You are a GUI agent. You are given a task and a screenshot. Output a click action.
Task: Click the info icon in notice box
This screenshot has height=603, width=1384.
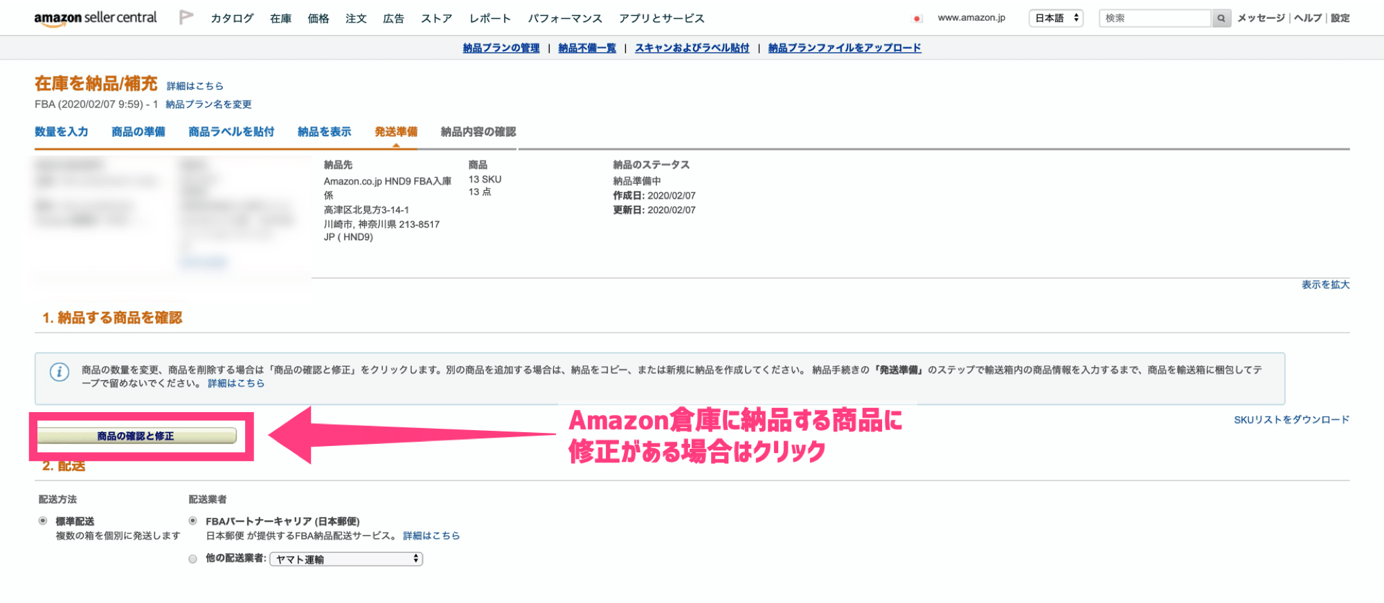(60, 372)
